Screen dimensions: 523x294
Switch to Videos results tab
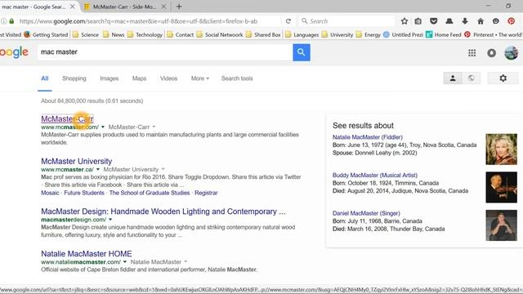pos(168,78)
